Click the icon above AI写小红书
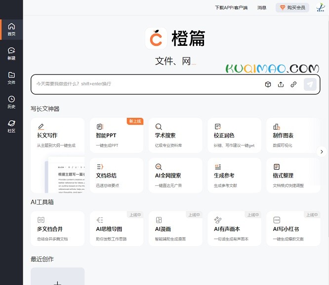 point(277,220)
